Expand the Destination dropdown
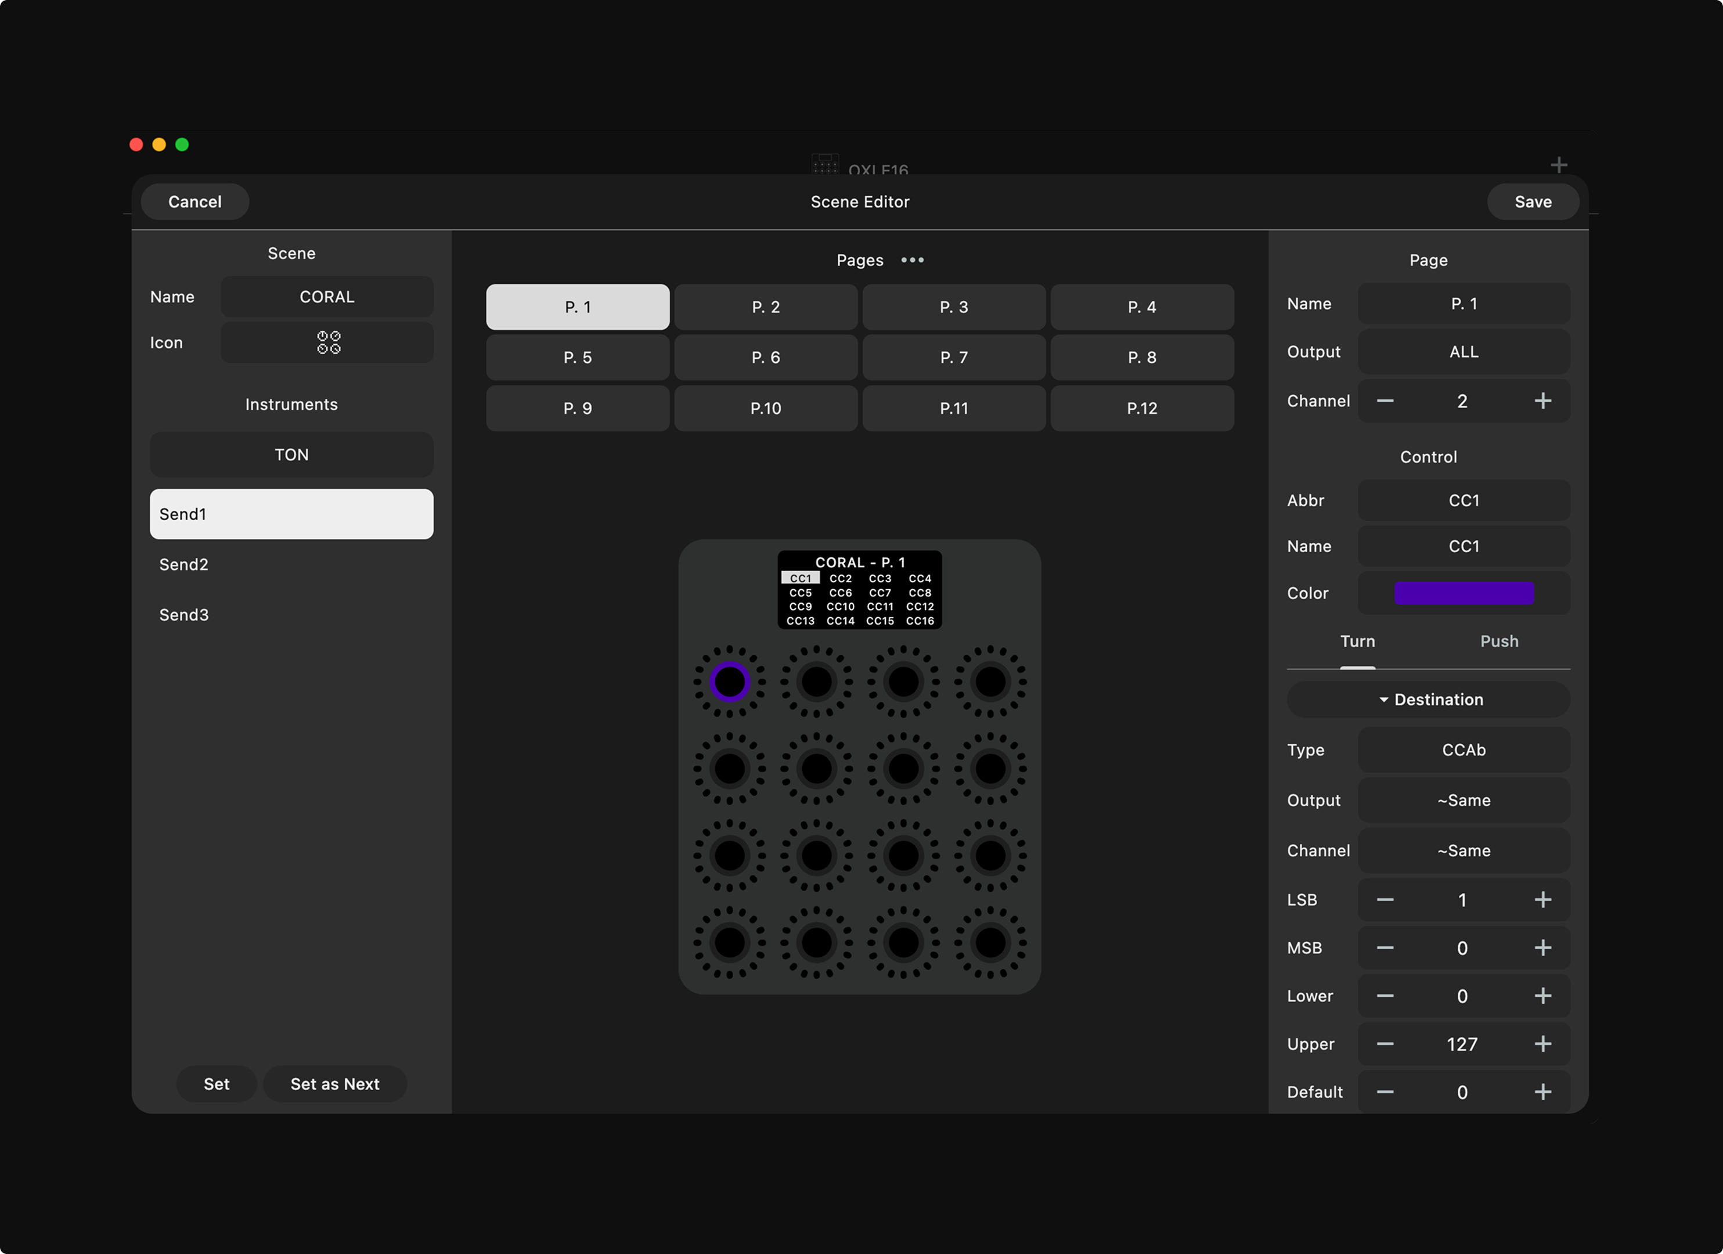 pyautogui.click(x=1428, y=699)
